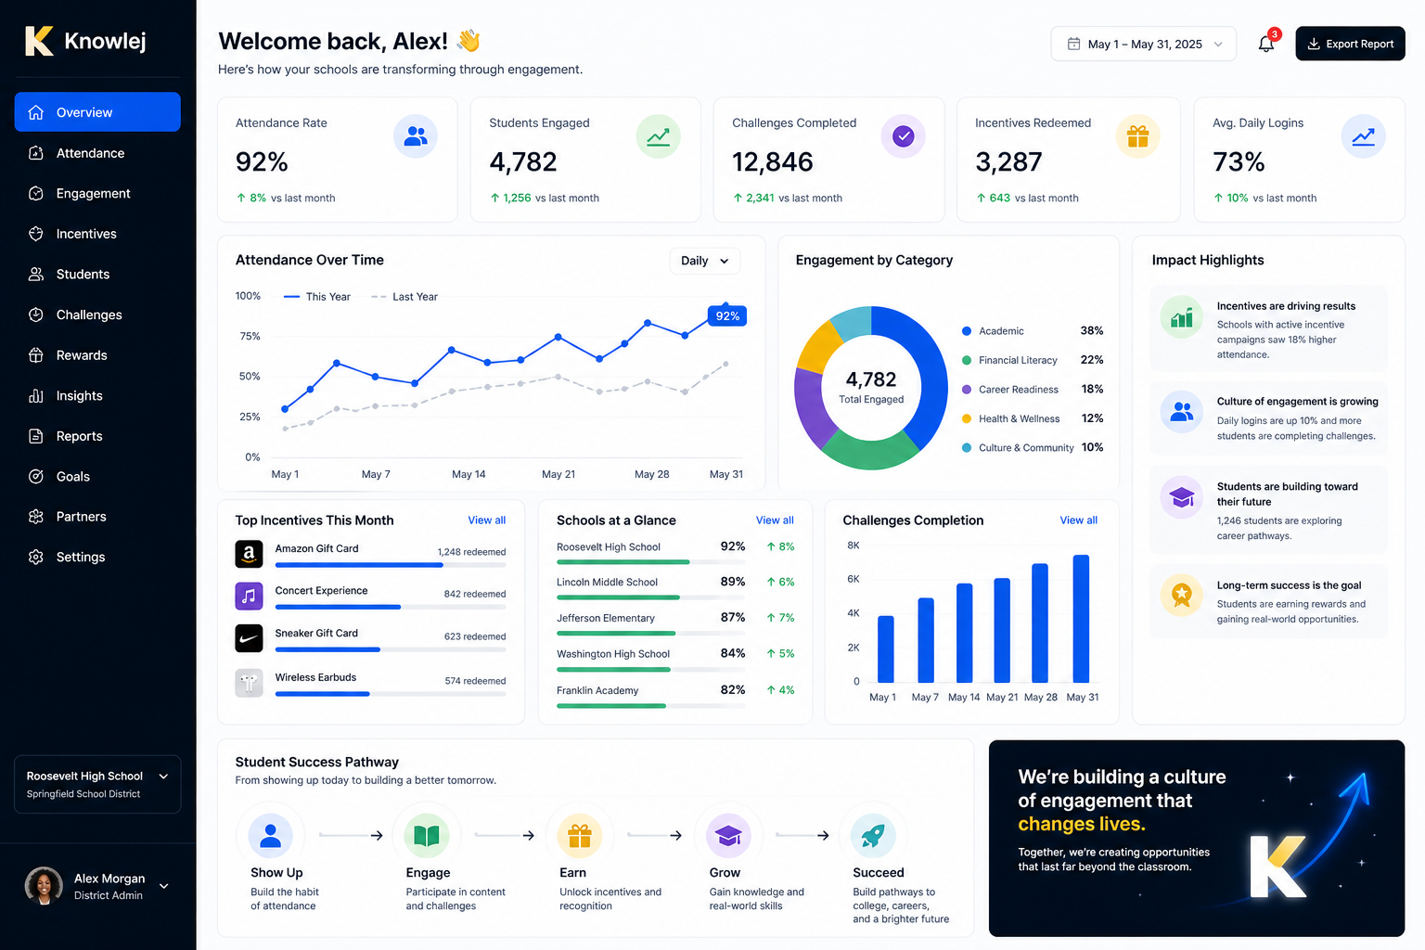This screenshot has width=1425, height=950.
Task: Click the bar chart icon beside 'Incentives are driving results'
Action: tap(1182, 317)
